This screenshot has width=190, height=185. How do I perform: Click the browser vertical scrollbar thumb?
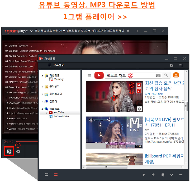tap(186, 106)
